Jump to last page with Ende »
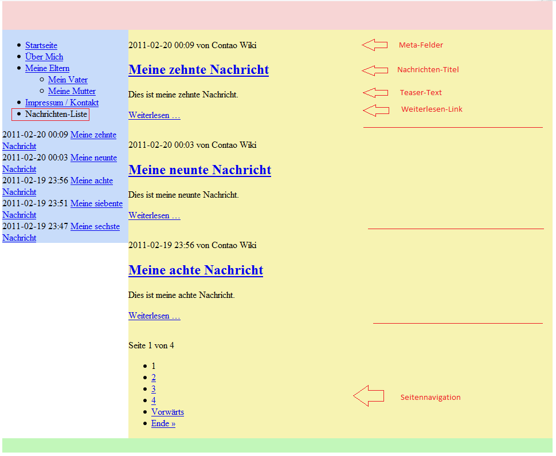Image resolution: width=556 pixels, height=456 pixels. click(163, 423)
